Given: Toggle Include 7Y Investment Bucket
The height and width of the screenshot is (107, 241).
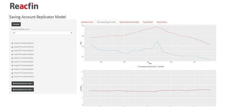Looking at the screenshot, I should [x=12, y=73].
